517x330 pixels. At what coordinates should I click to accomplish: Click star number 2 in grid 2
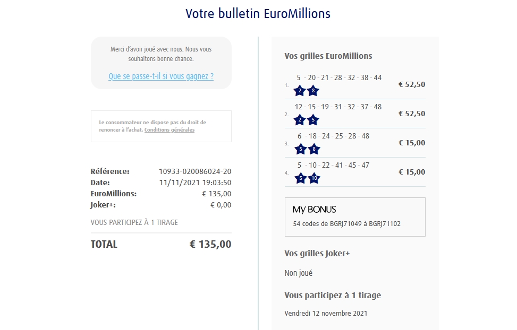300,120
